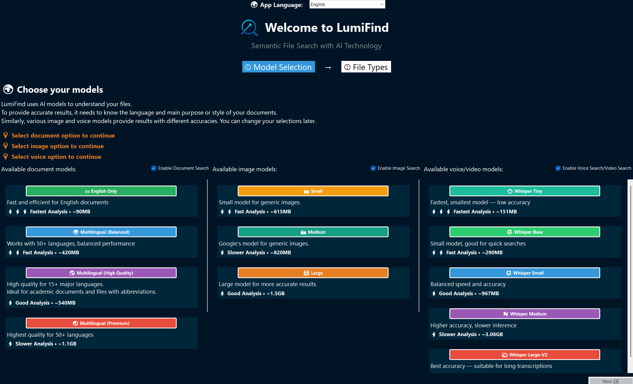Click the globe icon next to Choose your models

[8, 89]
